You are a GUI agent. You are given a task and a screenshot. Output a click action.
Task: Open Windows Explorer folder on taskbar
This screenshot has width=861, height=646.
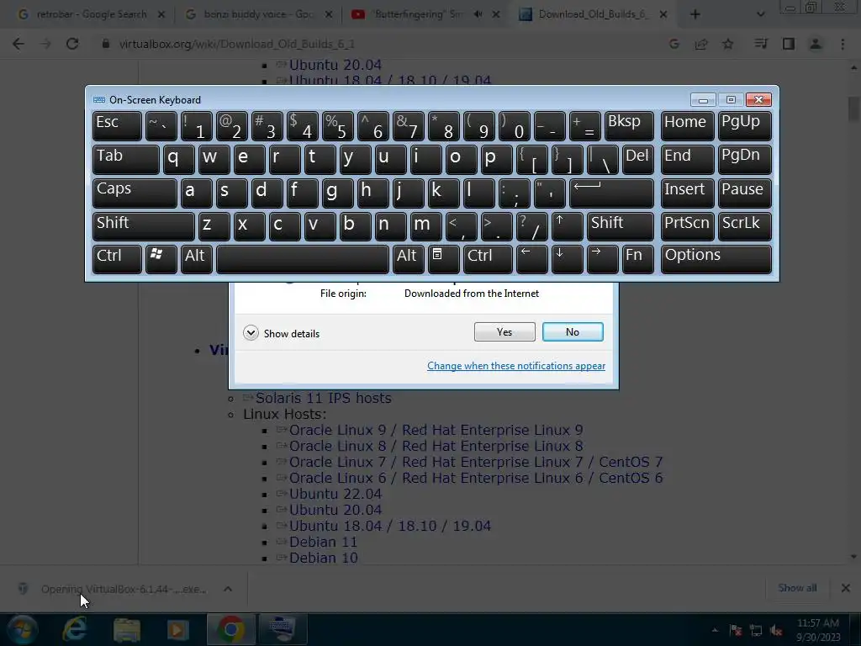(126, 629)
